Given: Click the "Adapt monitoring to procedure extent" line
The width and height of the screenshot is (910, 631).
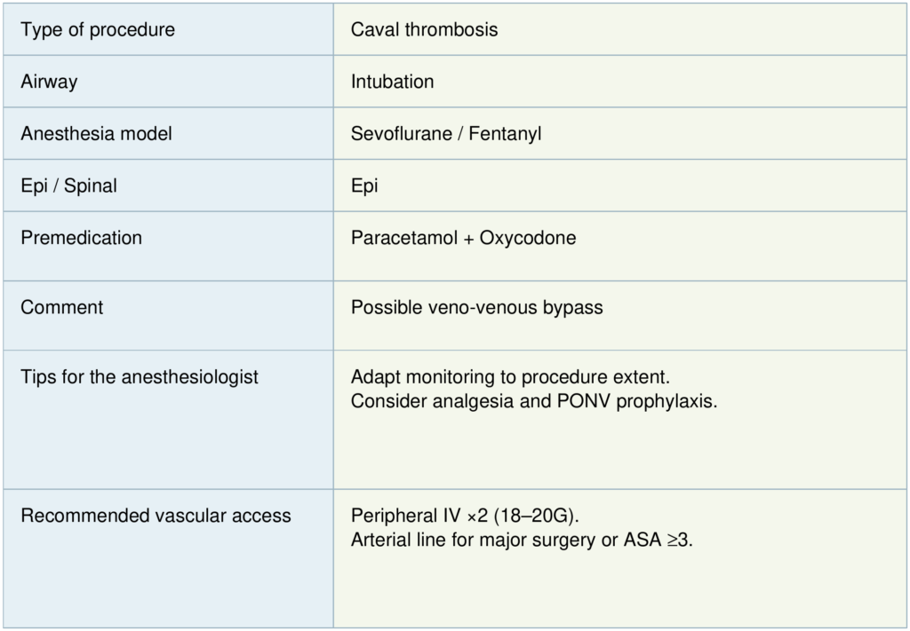Looking at the screenshot, I should point(516,376).
